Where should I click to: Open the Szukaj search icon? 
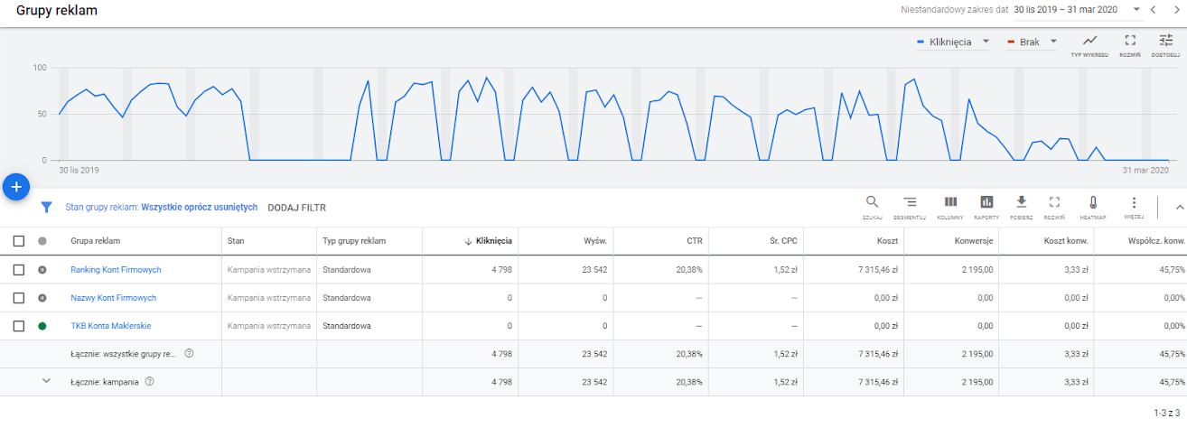[872, 203]
